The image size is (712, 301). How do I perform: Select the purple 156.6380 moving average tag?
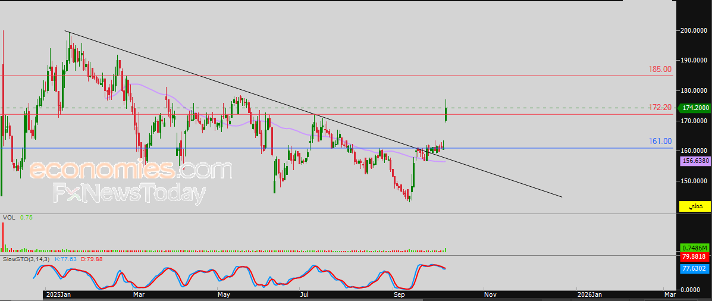pos(695,161)
